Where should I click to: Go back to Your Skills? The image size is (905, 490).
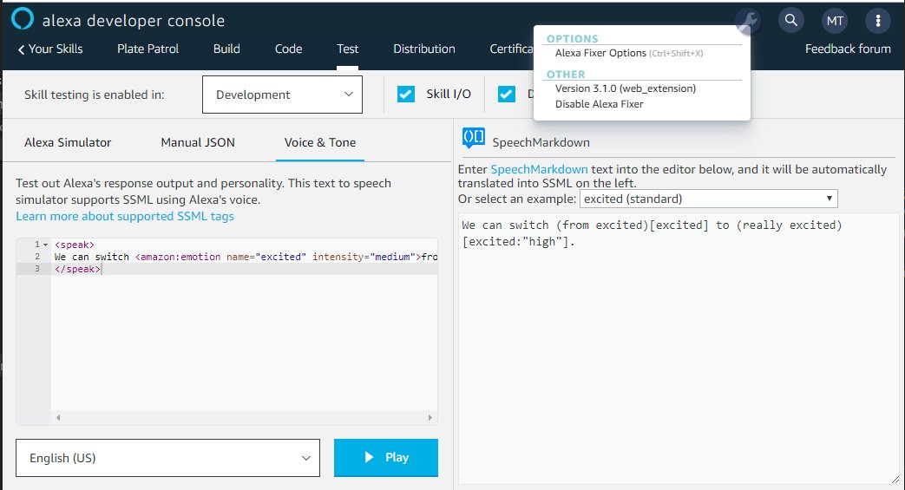(50, 49)
